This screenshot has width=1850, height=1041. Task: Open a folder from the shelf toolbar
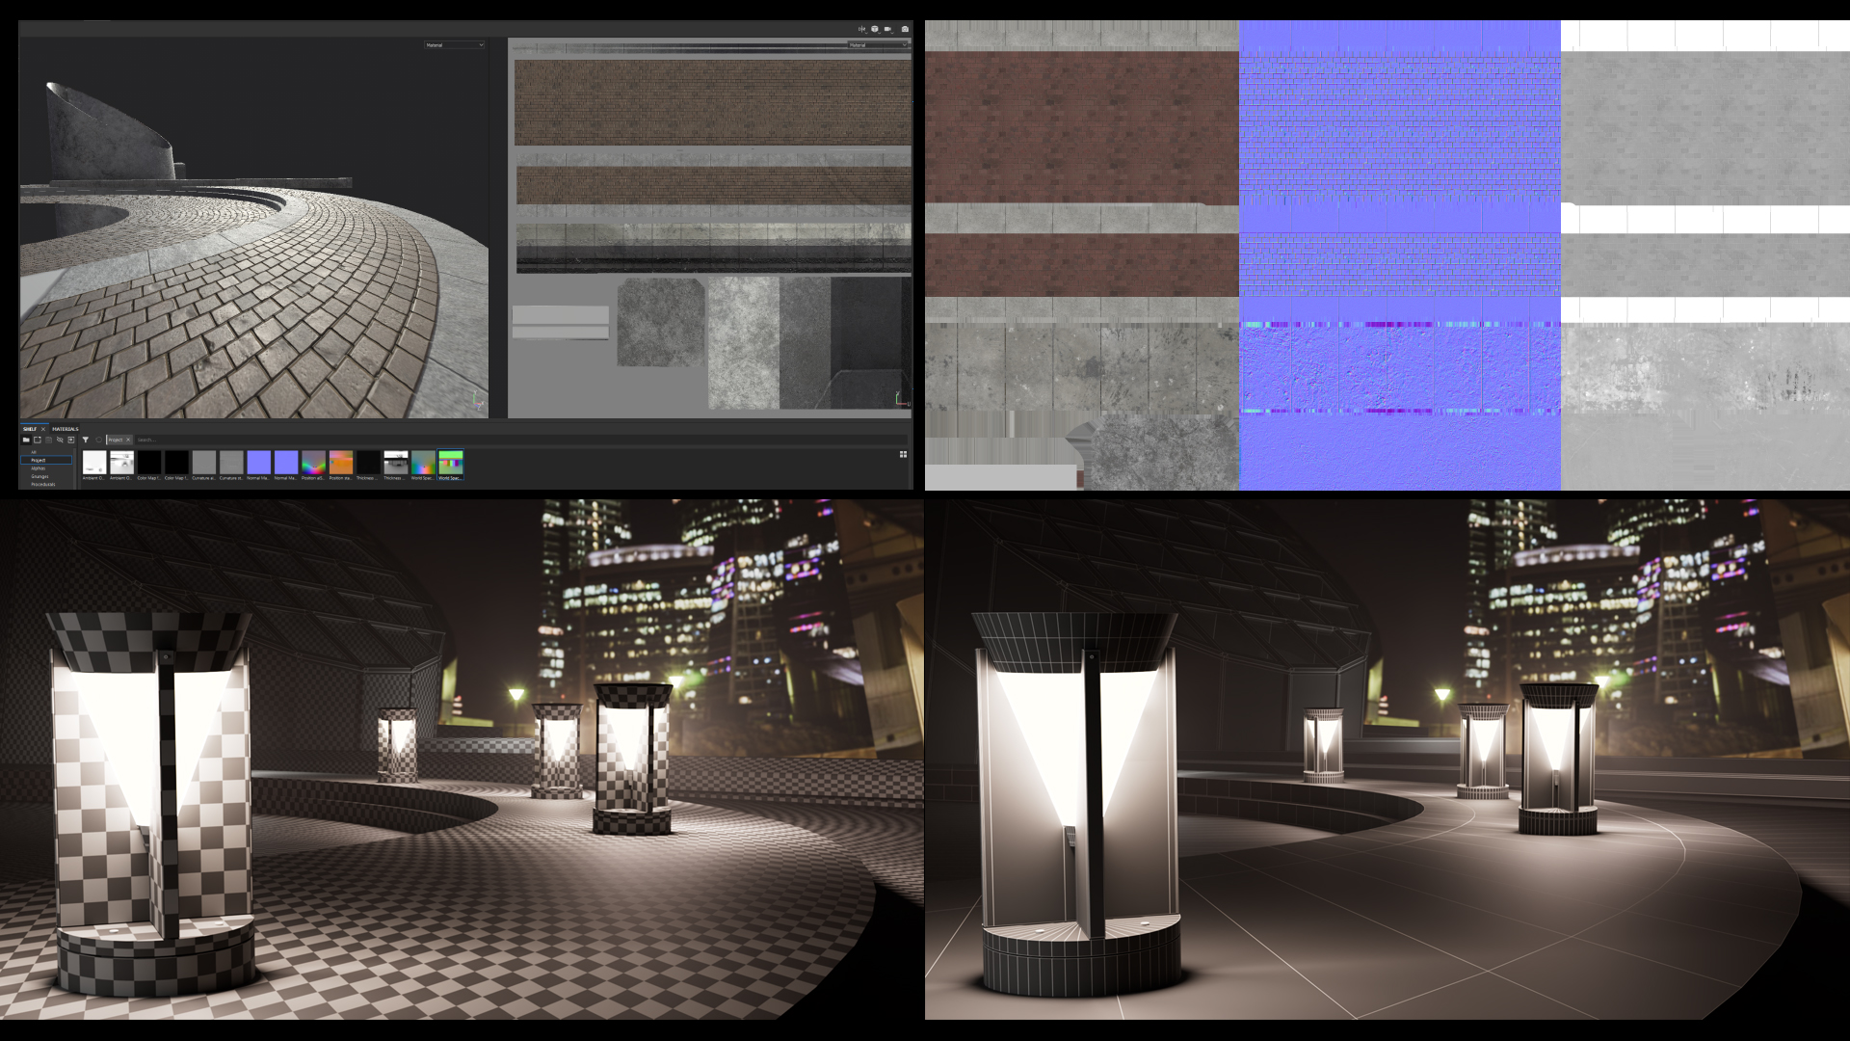pyautogui.click(x=26, y=440)
